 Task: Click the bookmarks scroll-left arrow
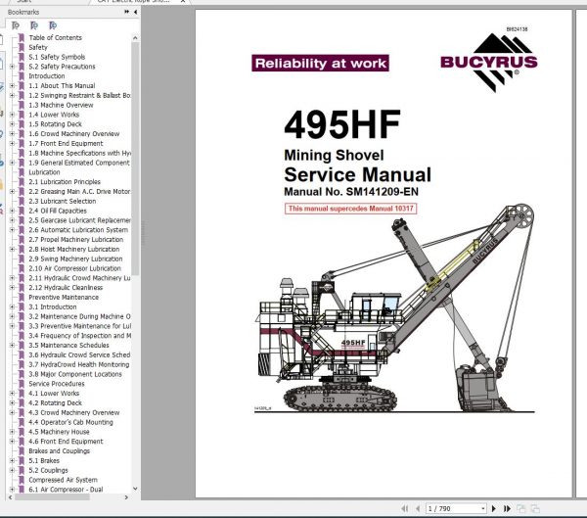(11, 497)
